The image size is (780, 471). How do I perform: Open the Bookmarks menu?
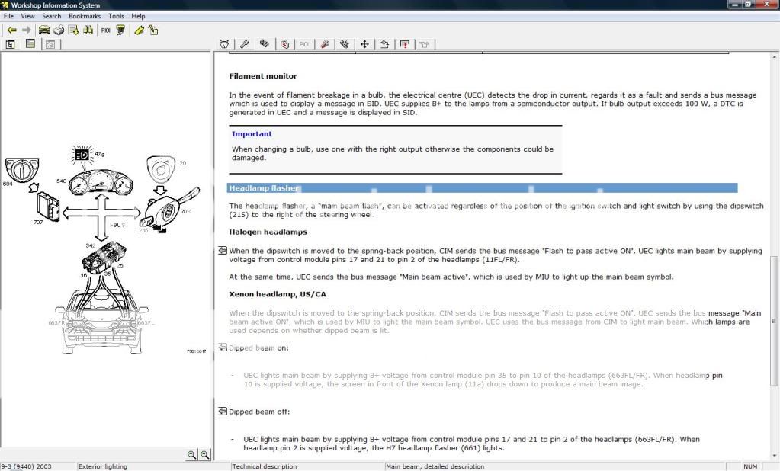point(84,16)
